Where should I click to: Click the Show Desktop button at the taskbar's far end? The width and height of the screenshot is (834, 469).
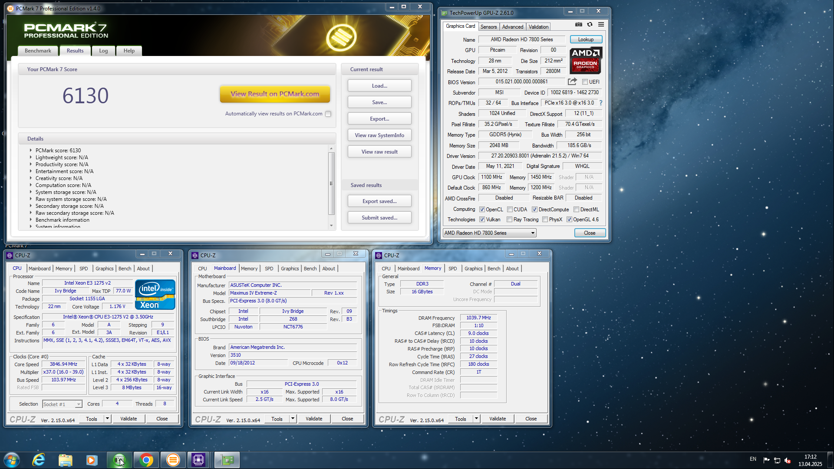click(831, 460)
